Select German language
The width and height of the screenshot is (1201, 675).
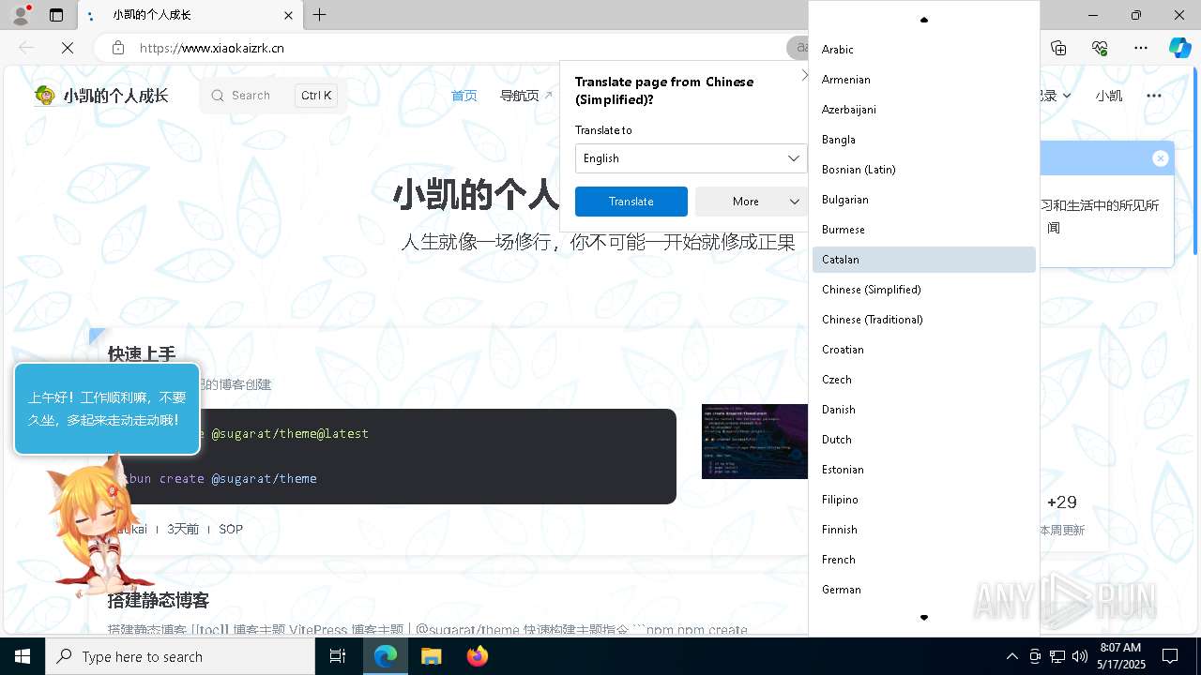point(924,590)
